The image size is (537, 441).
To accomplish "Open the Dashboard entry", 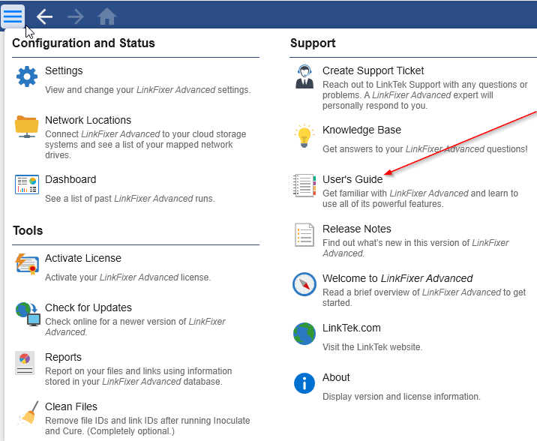I will [70, 179].
